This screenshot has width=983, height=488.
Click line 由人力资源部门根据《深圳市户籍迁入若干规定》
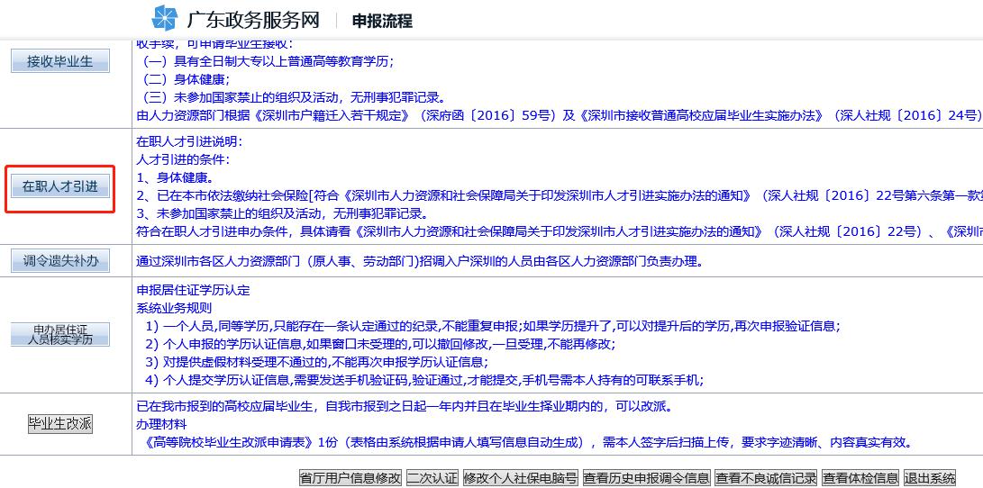[560, 115]
